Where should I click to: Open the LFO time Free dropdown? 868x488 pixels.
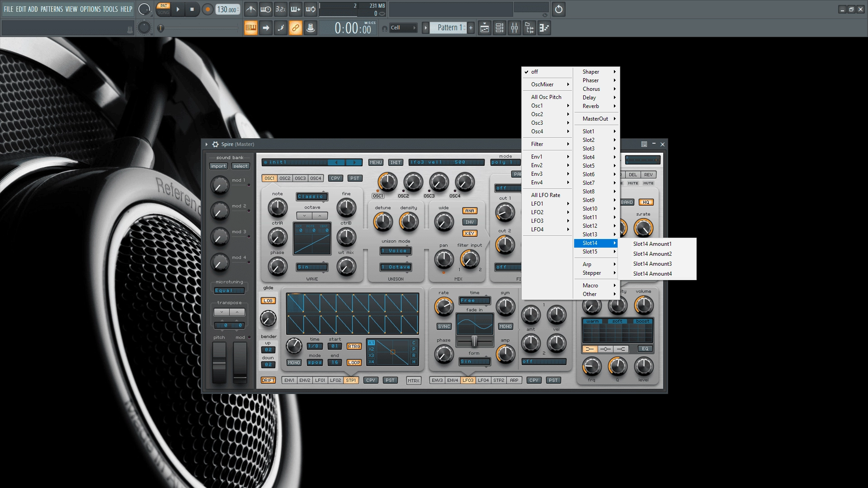pyautogui.click(x=475, y=300)
